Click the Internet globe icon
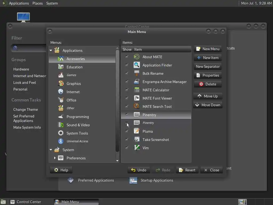273x205 pixels. pos(61,92)
